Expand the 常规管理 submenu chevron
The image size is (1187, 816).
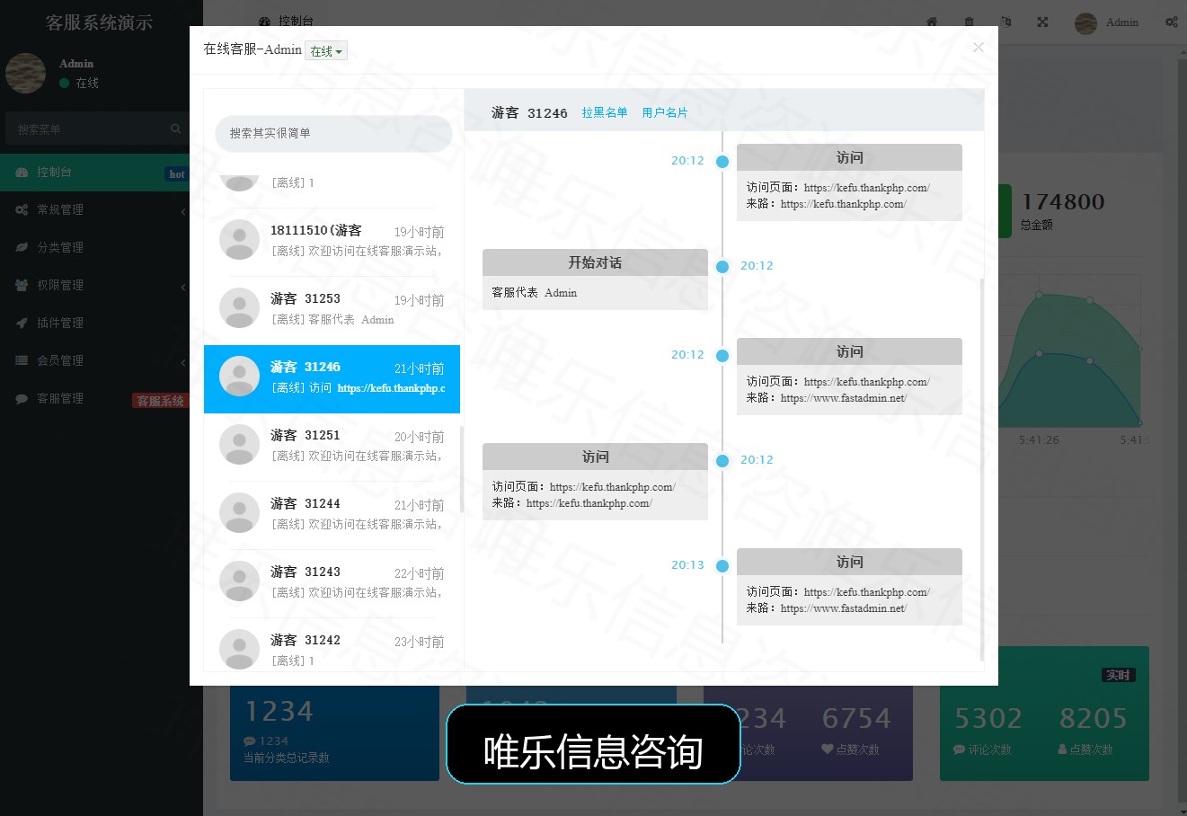tap(182, 211)
